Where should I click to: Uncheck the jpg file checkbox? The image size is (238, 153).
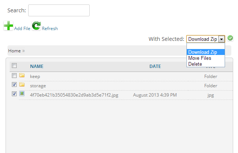pyautogui.click(x=14, y=94)
